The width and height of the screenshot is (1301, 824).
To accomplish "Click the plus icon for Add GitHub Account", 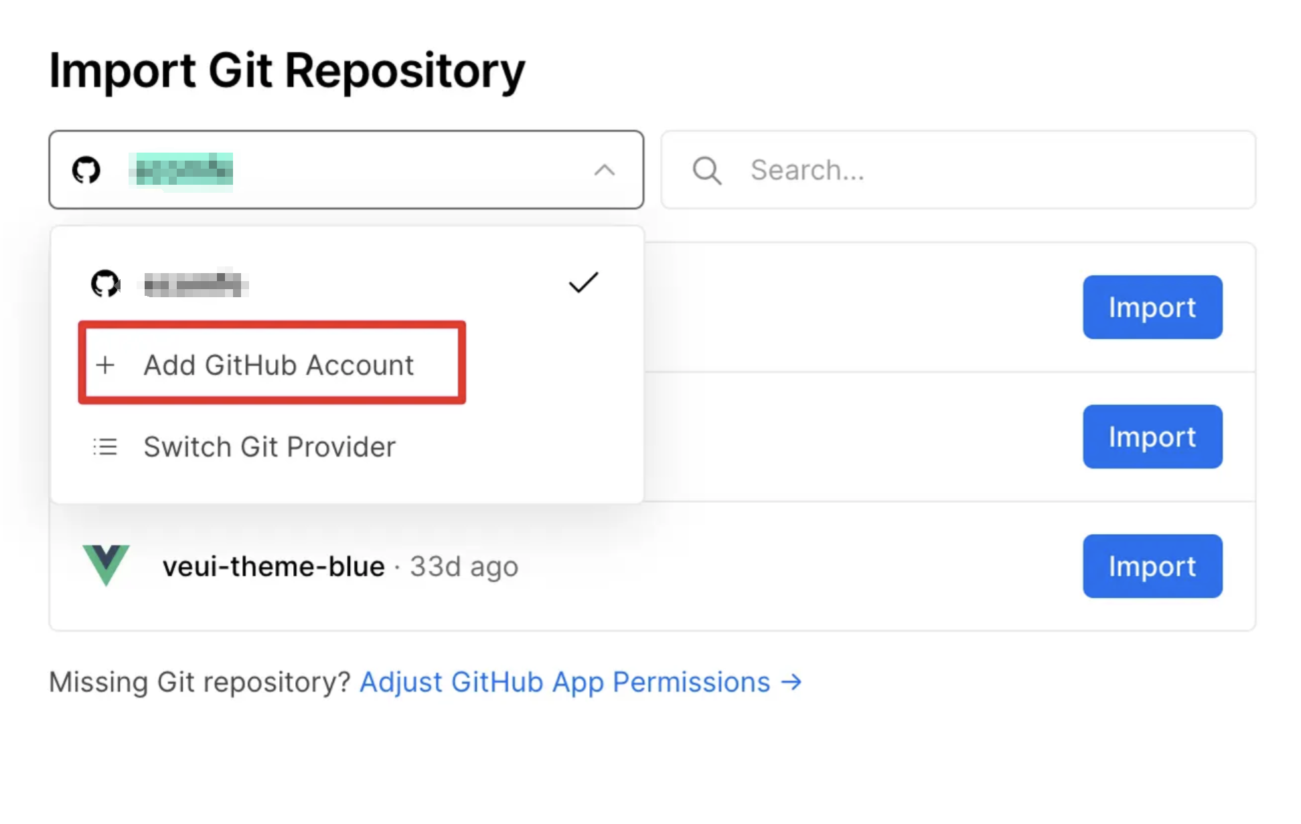I will [x=105, y=365].
